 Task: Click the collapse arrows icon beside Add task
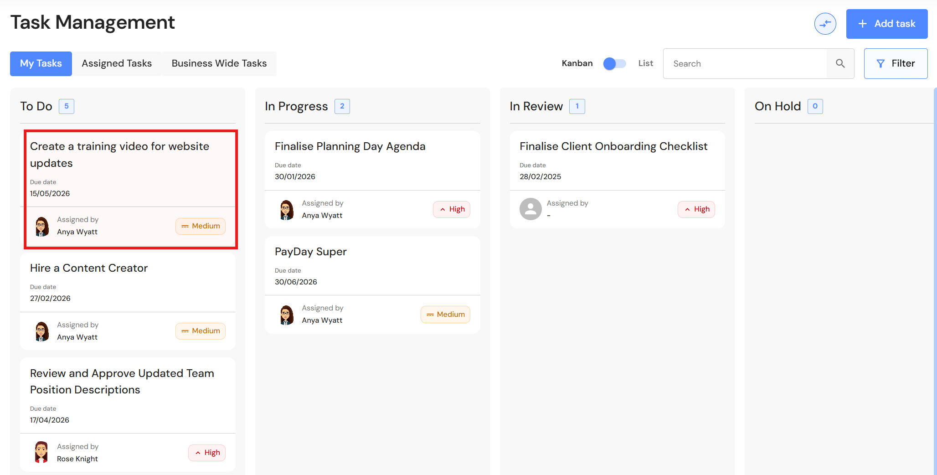click(825, 24)
